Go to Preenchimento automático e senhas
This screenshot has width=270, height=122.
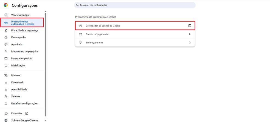coord(22,23)
